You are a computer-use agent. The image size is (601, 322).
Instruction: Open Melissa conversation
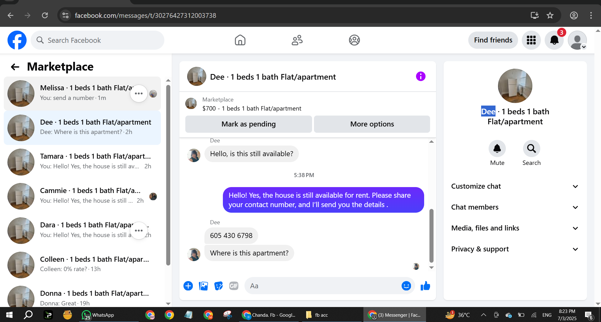(x=82, y=93)
